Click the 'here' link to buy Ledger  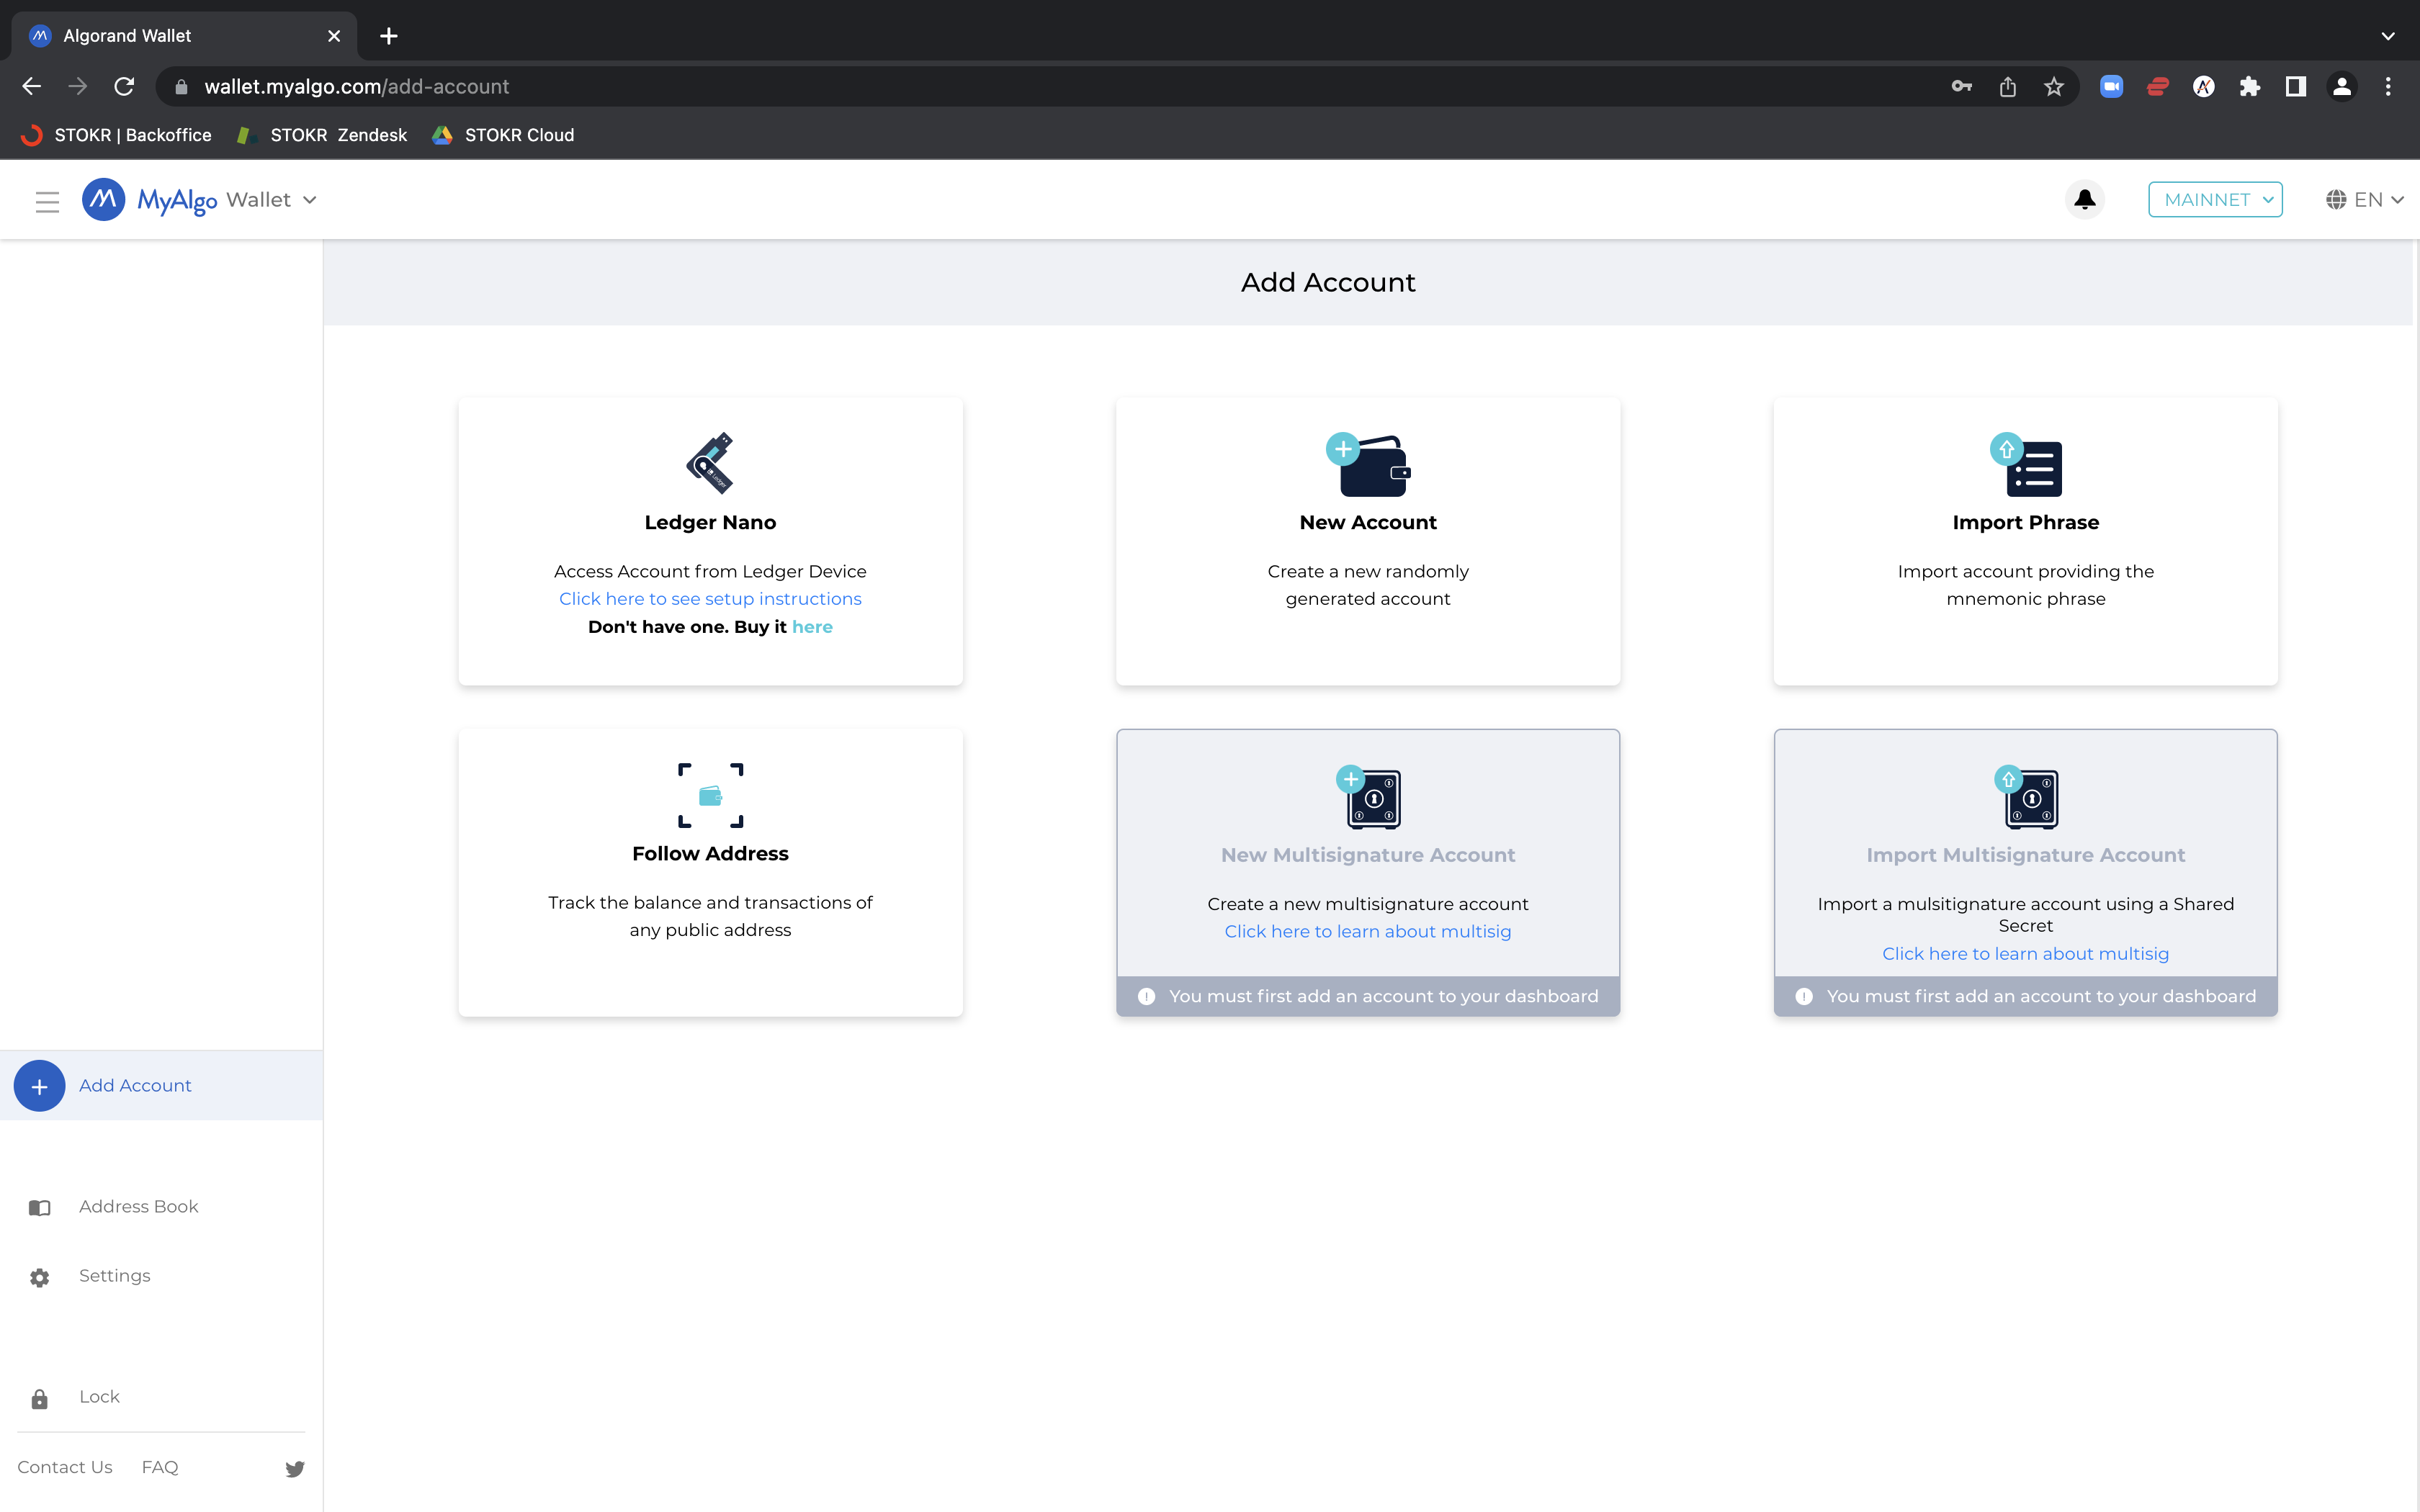tap(812, 627)
